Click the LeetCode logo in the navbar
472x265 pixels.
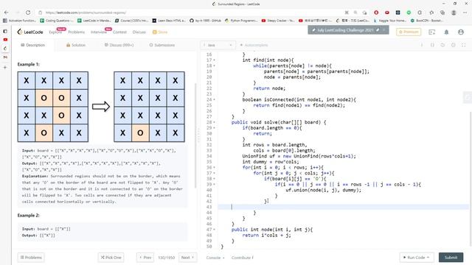point(30,32)
